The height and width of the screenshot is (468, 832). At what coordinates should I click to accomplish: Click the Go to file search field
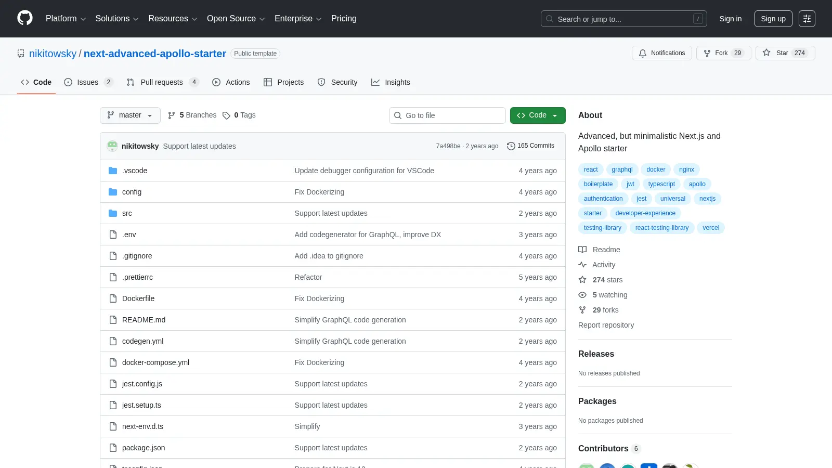[x=447, y=115]
